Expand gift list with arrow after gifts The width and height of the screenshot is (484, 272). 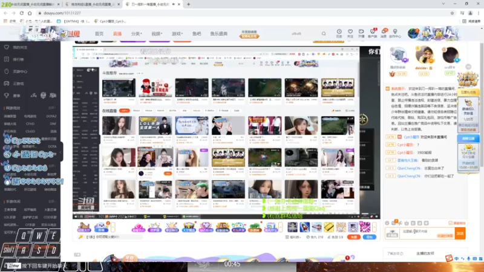374,227
